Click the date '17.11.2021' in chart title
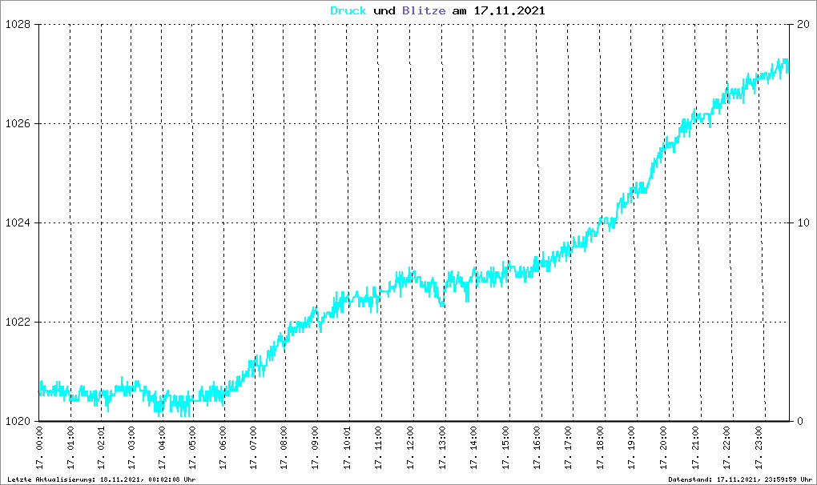This screenshot has height=485, width=817. (x=509, y=11)
